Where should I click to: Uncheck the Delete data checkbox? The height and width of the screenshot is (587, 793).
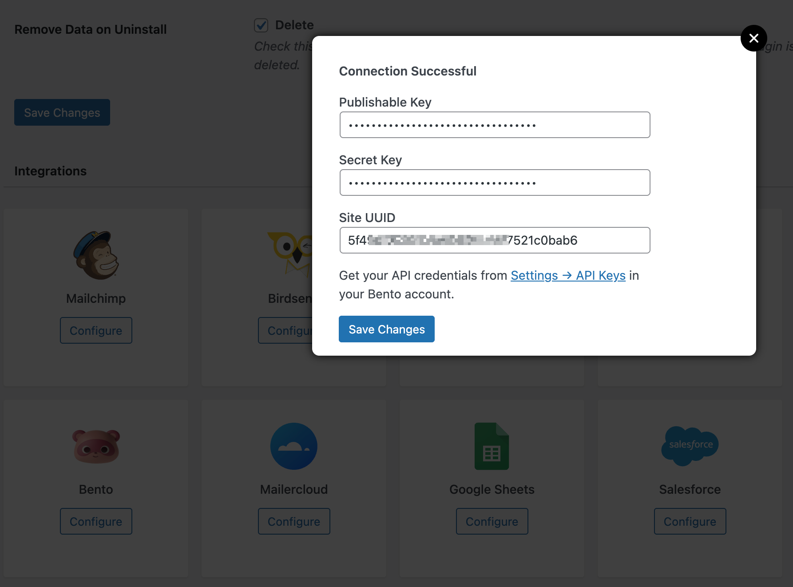261,25
